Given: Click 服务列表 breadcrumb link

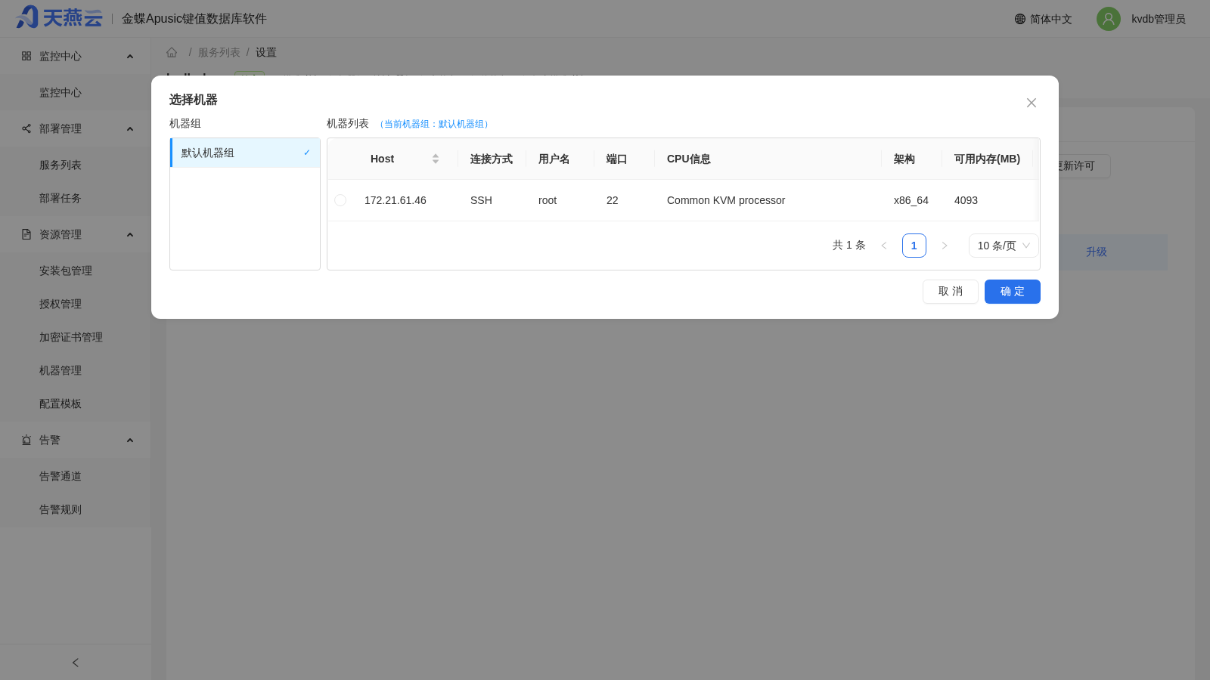Looking at the screenshot, I should coord(219,52).
